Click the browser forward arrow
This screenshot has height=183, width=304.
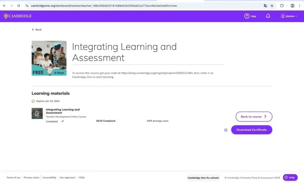tap(12, 6)
